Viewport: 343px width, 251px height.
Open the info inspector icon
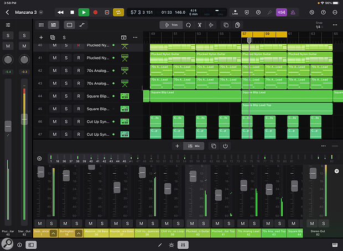click(19, 245)
